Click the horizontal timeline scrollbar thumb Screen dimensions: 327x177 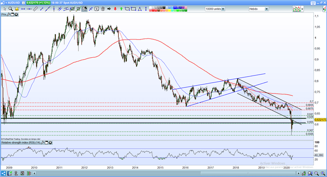pyautogui.click(x=248, y=173)
